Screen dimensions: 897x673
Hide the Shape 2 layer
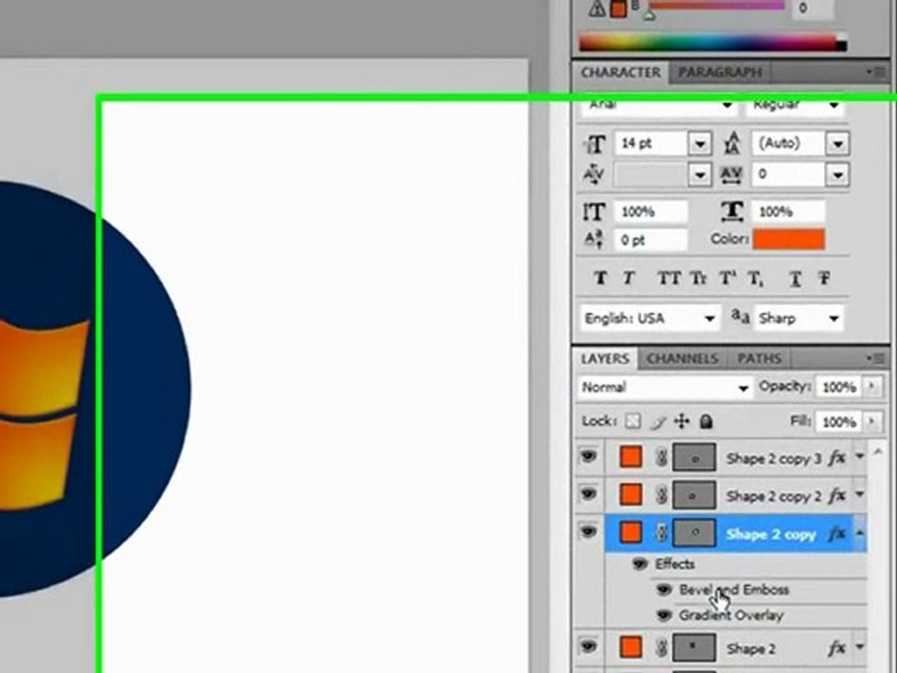click(x=588, y=647)
